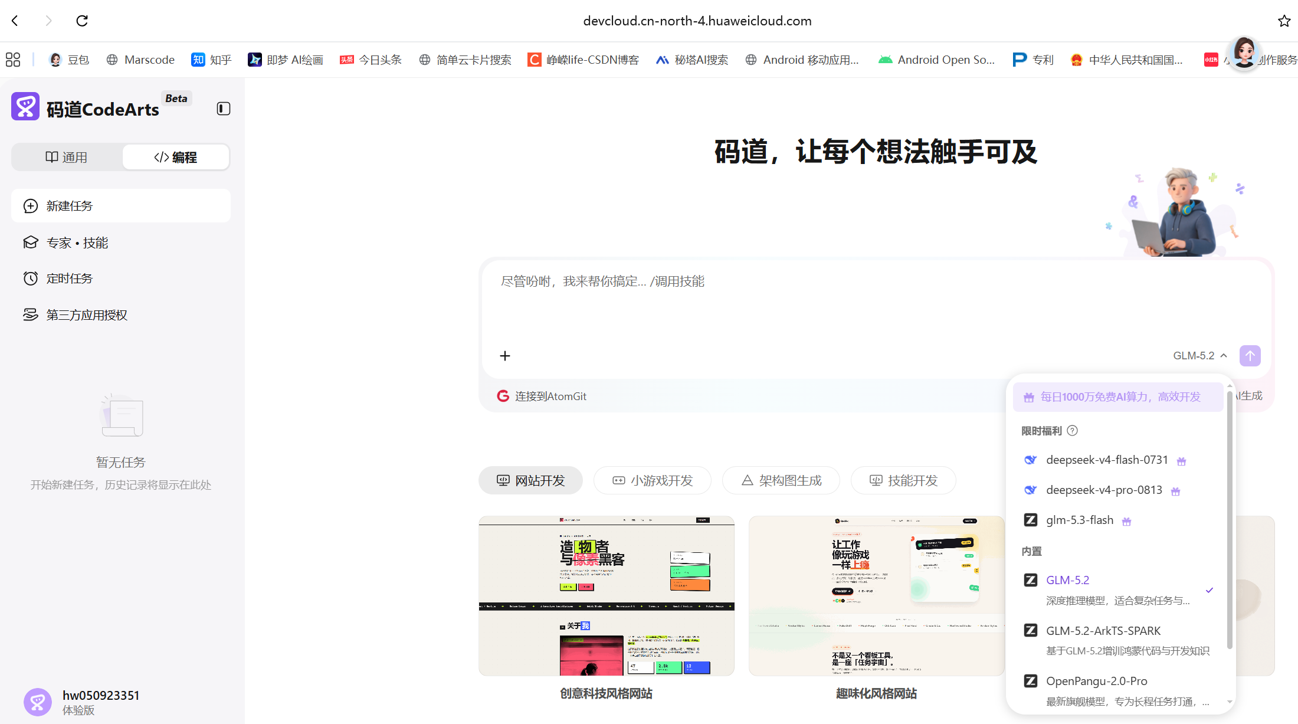This screenshot has height=724, width=1298.
Task: Open the 豆包 bookmark
Action: pyautogui.click(x=69, y=60)
